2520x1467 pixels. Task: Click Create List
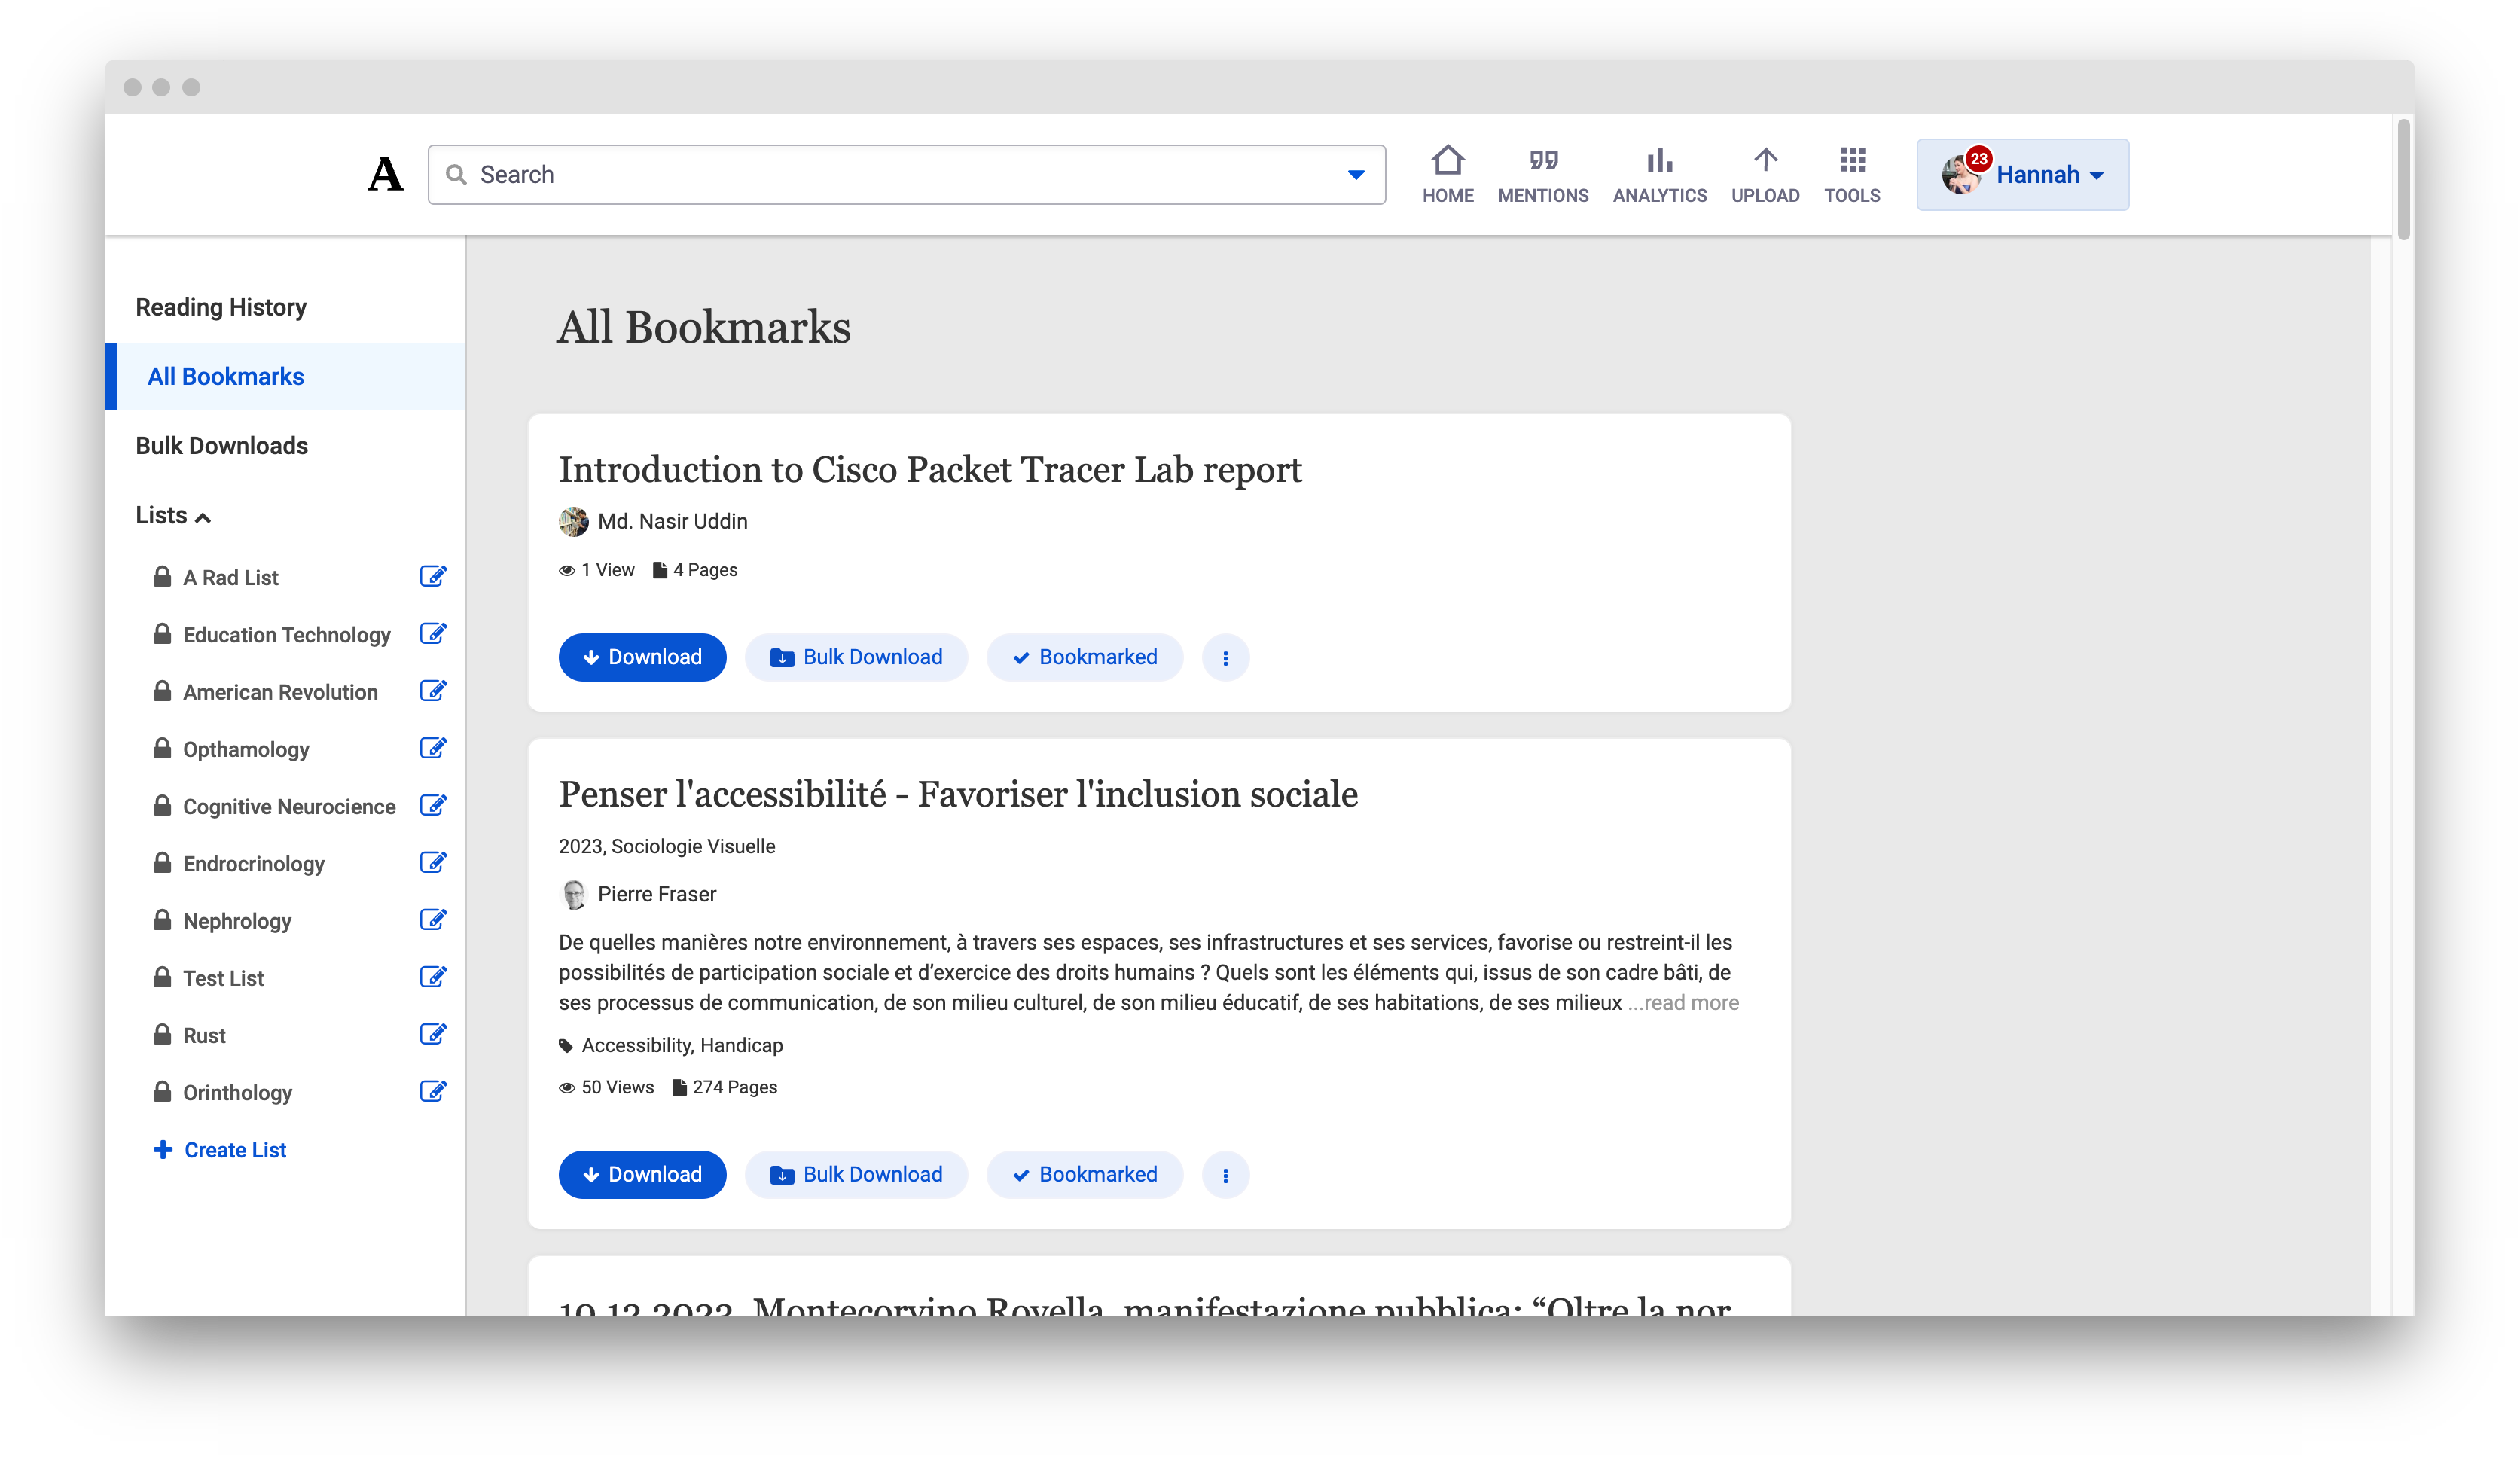coord(220,1151)
